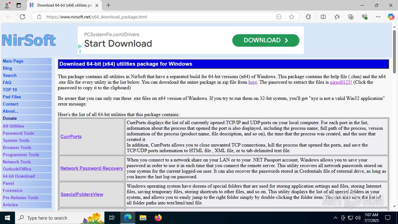
Task: Open the Pre-Release Tools sidebar link
Action: (x=21, y=198)
